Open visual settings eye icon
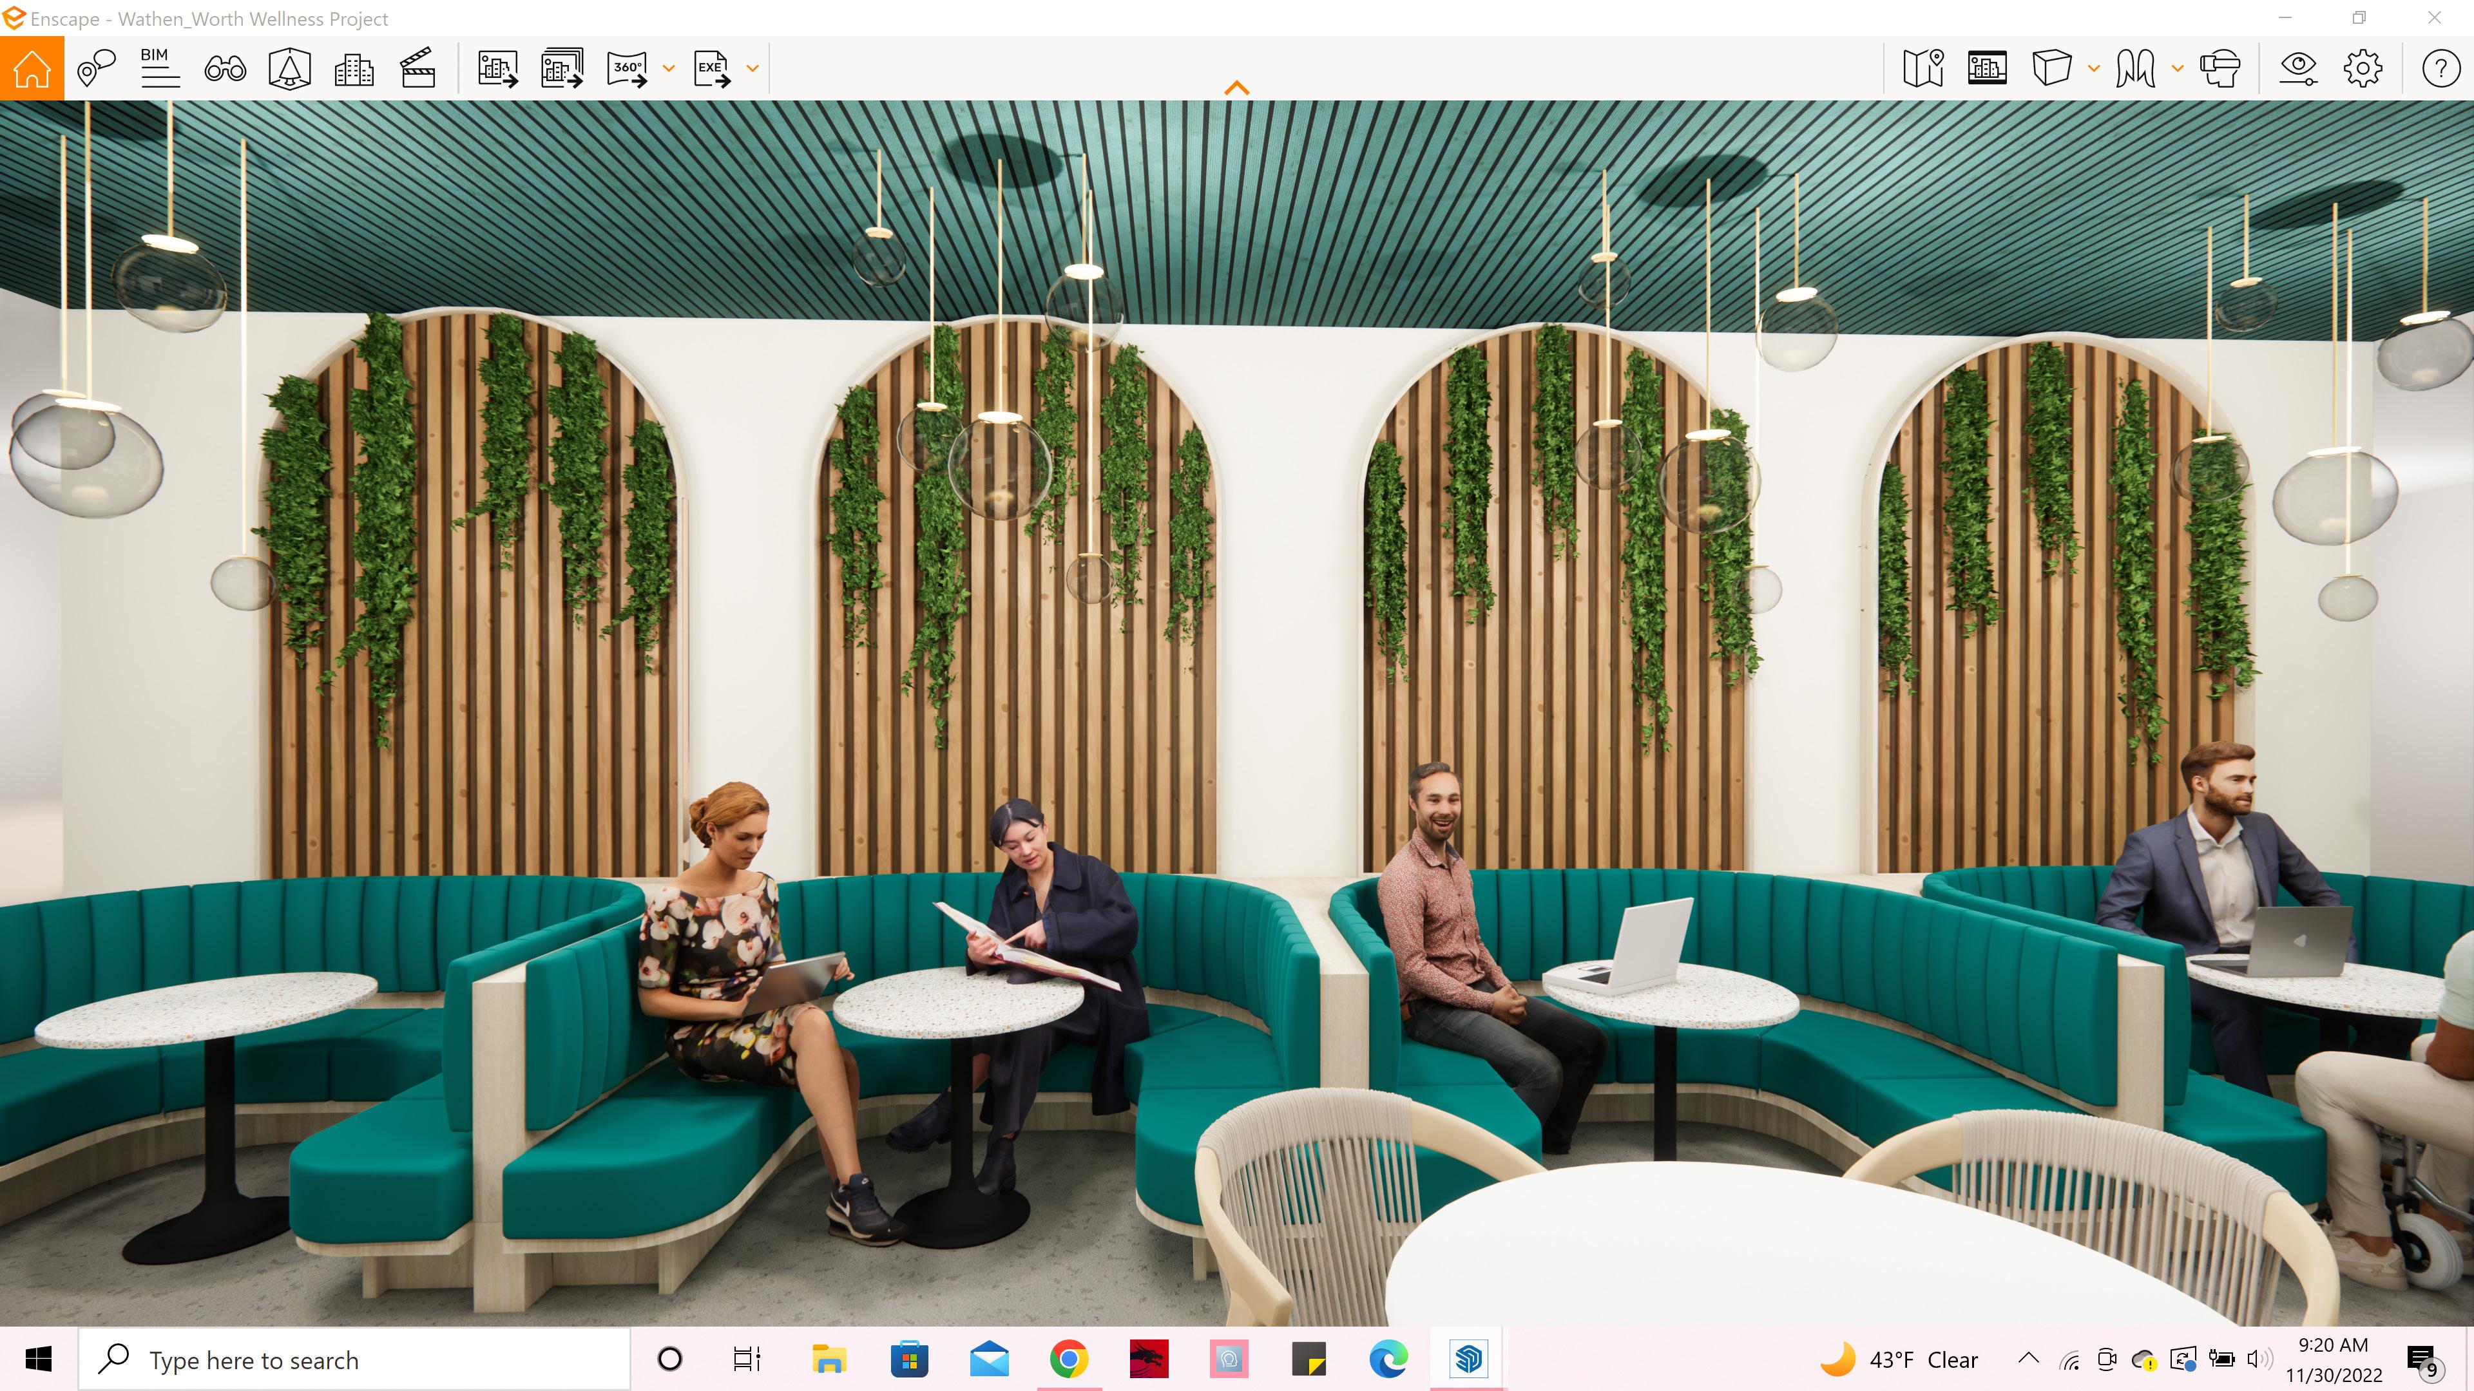Viewport: 2474px width, 1391px height. coord(2298,68)
